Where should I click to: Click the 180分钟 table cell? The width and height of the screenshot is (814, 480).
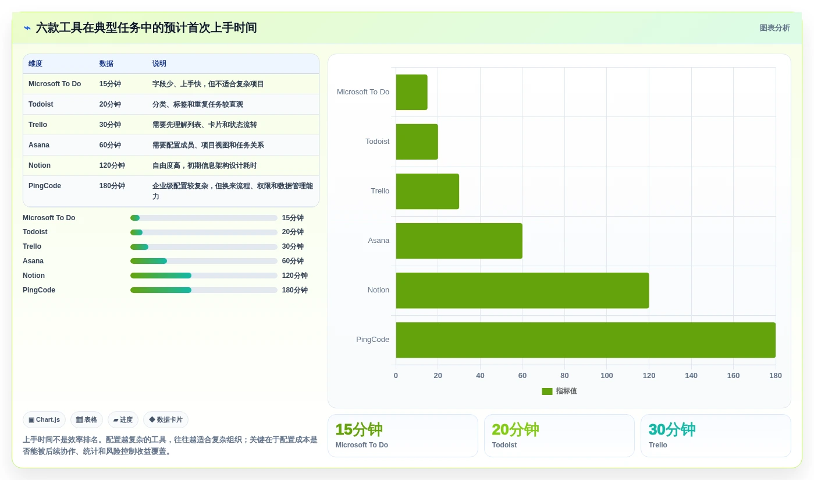coord(112,186)
